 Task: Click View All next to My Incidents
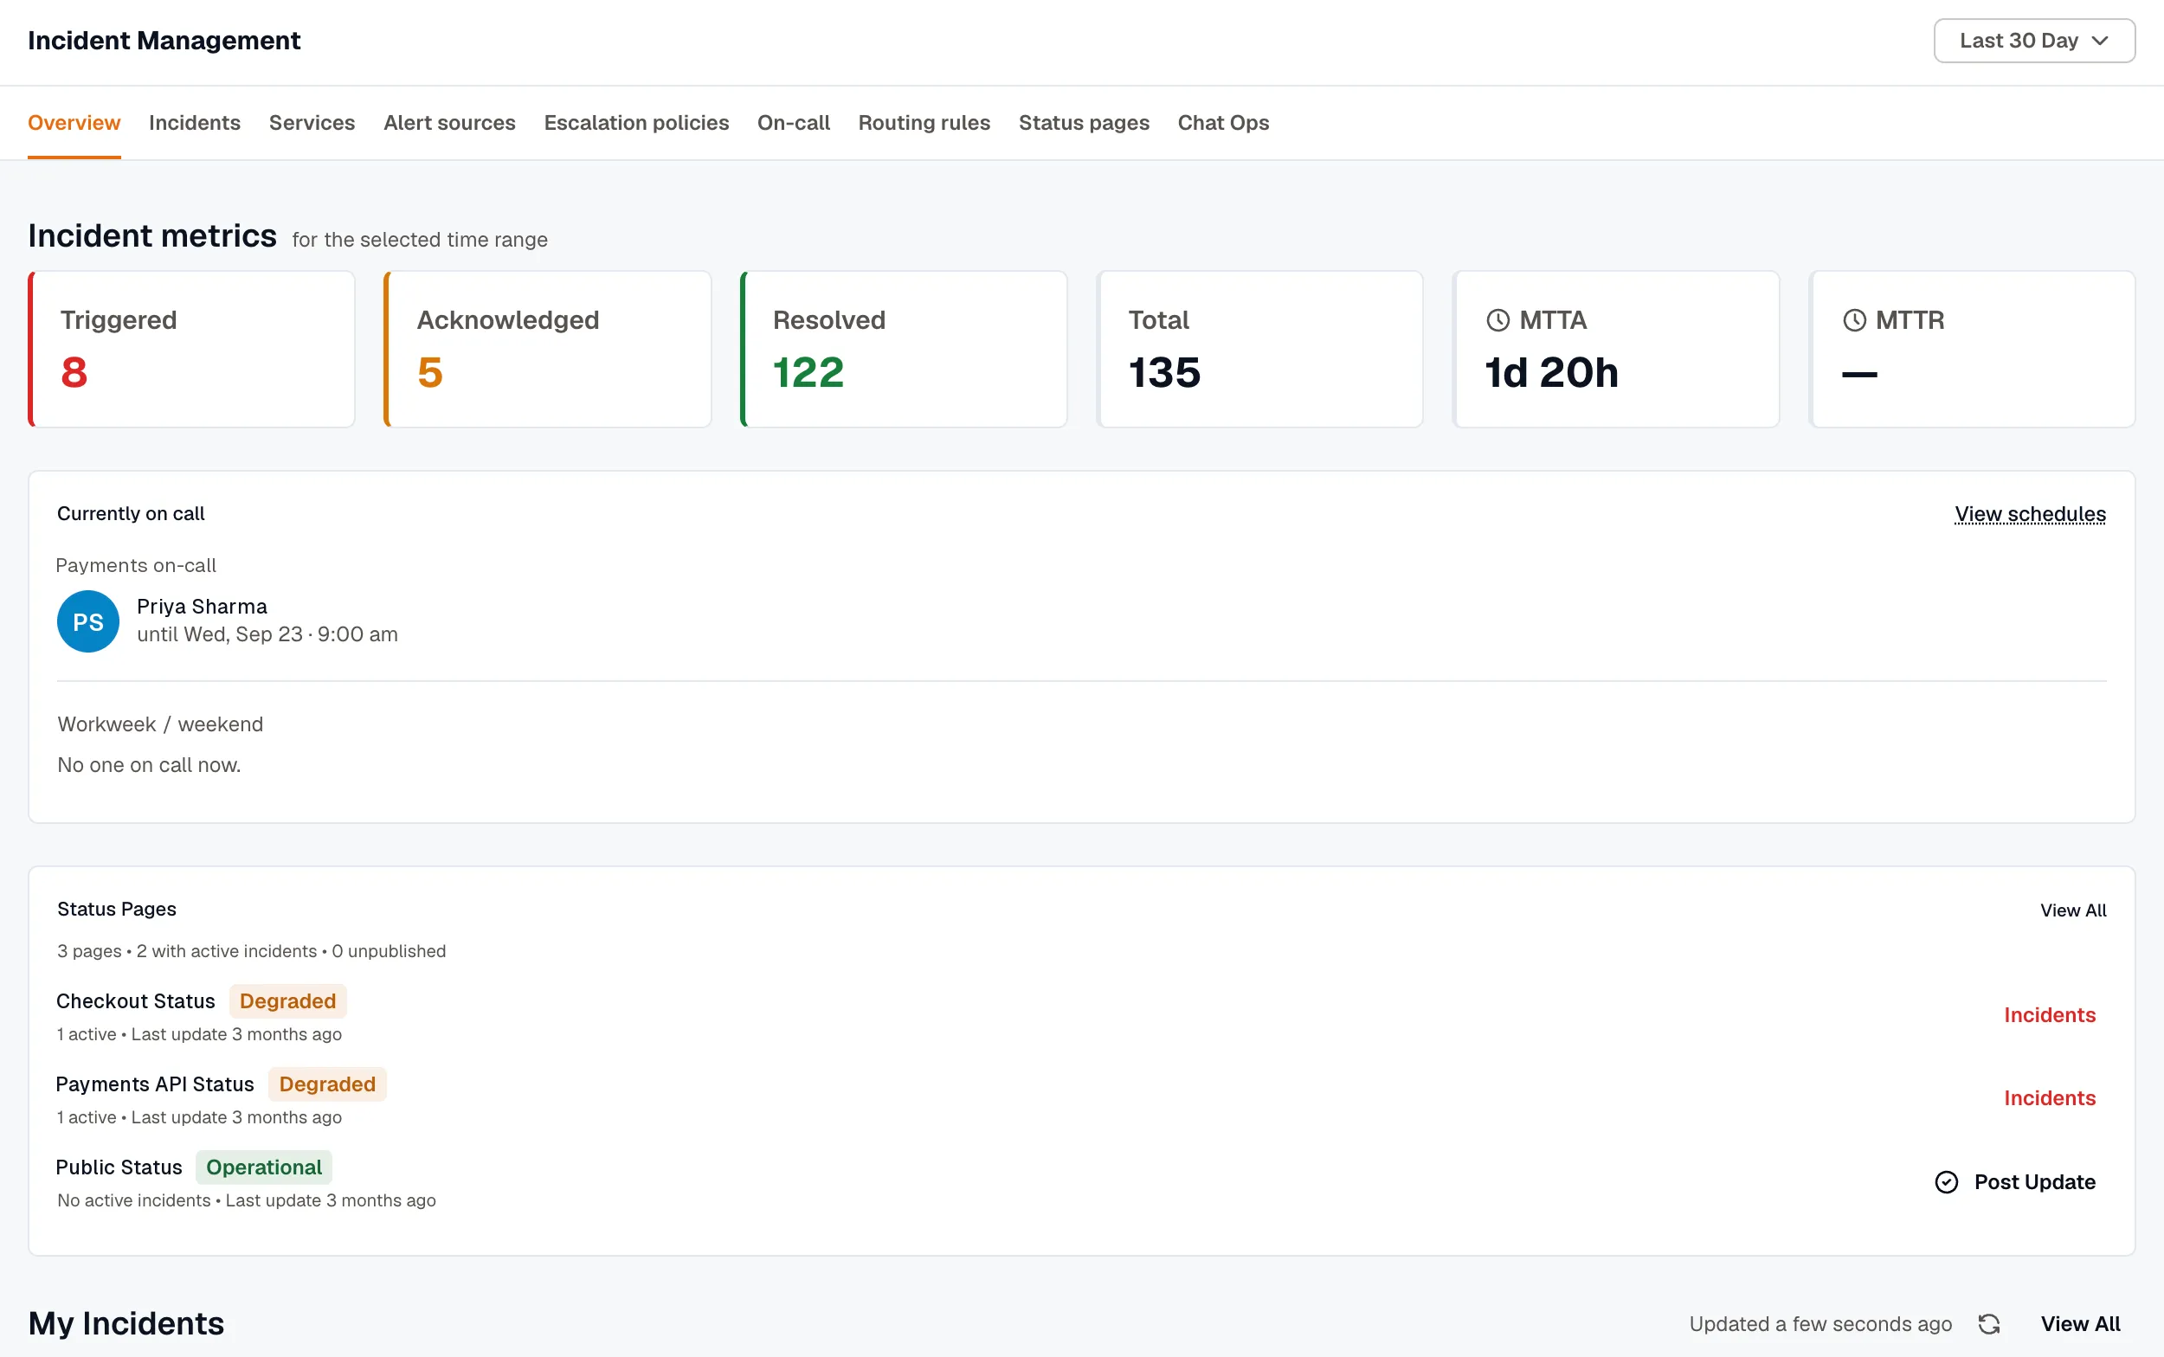point(2080,1324)
